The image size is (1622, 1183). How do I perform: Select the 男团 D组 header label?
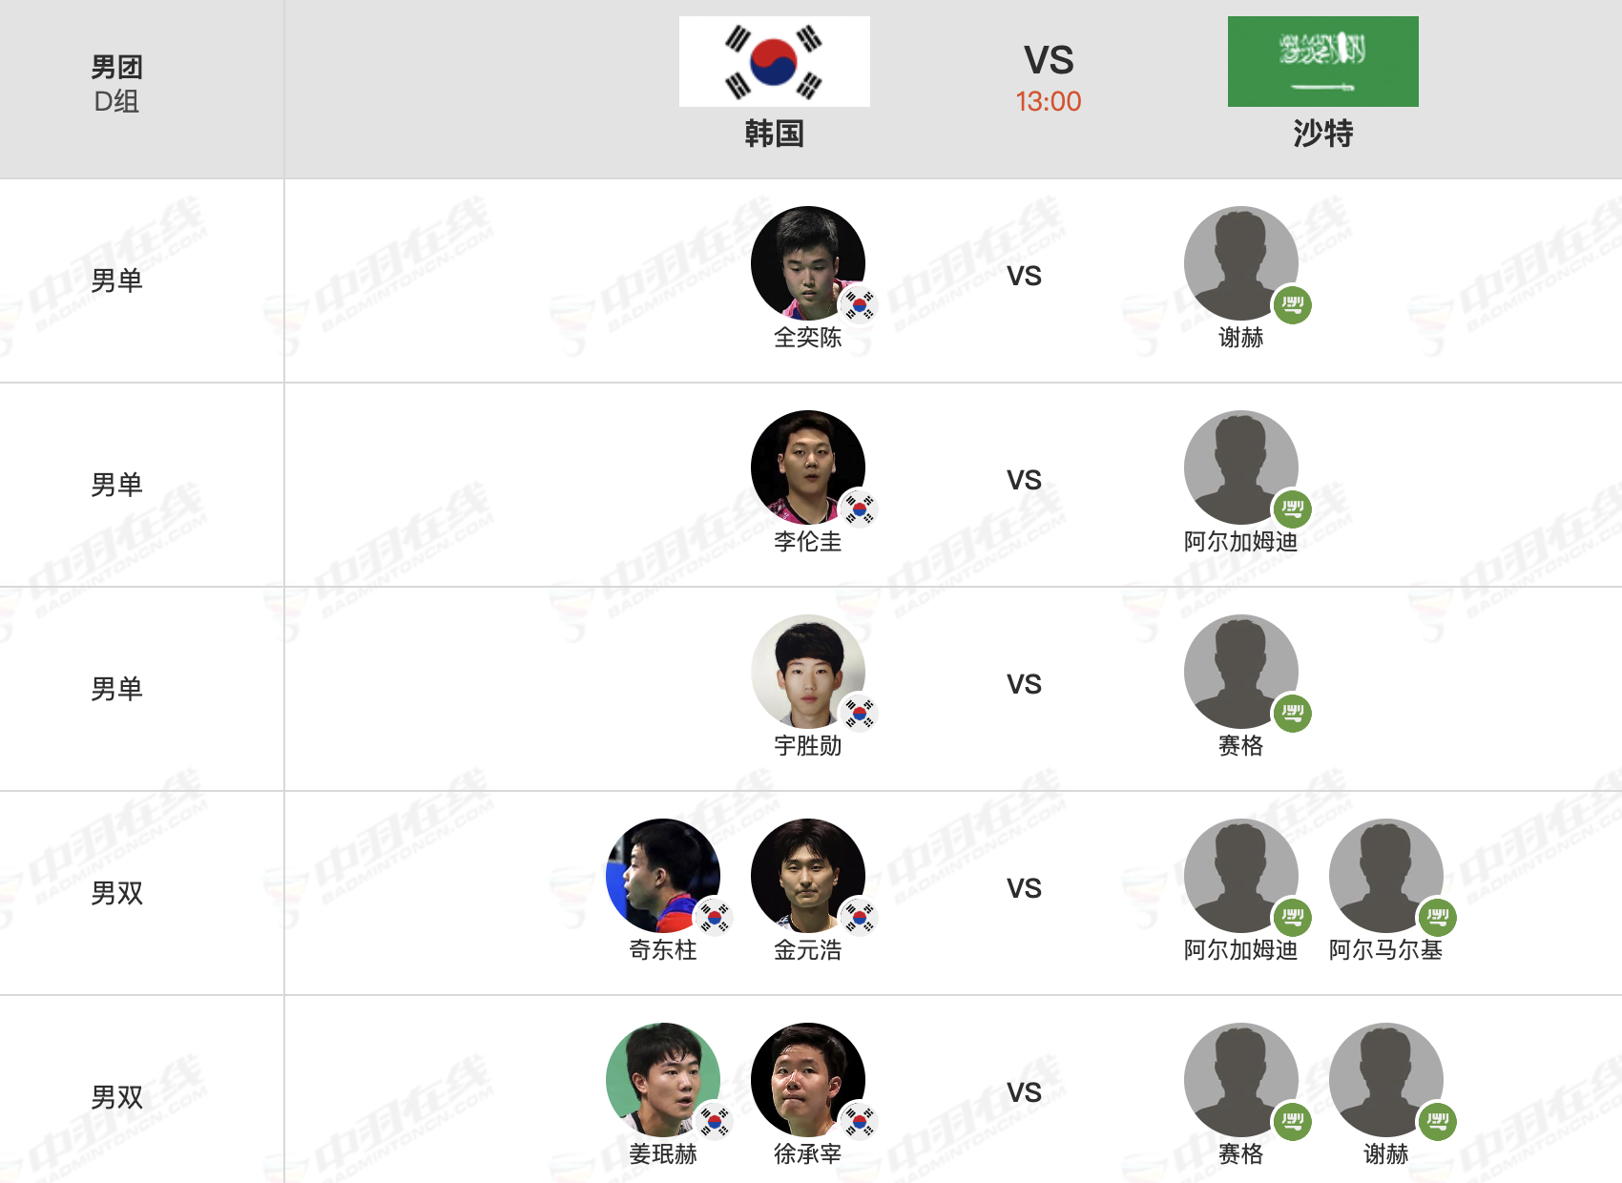116,84
